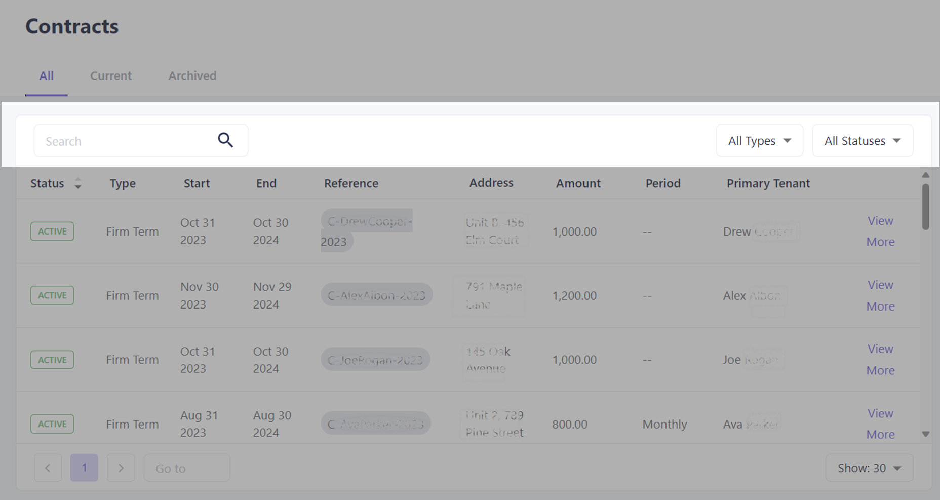View Drew's contract
This screenshot has height=500, width=940.
(x=880, y=221)
